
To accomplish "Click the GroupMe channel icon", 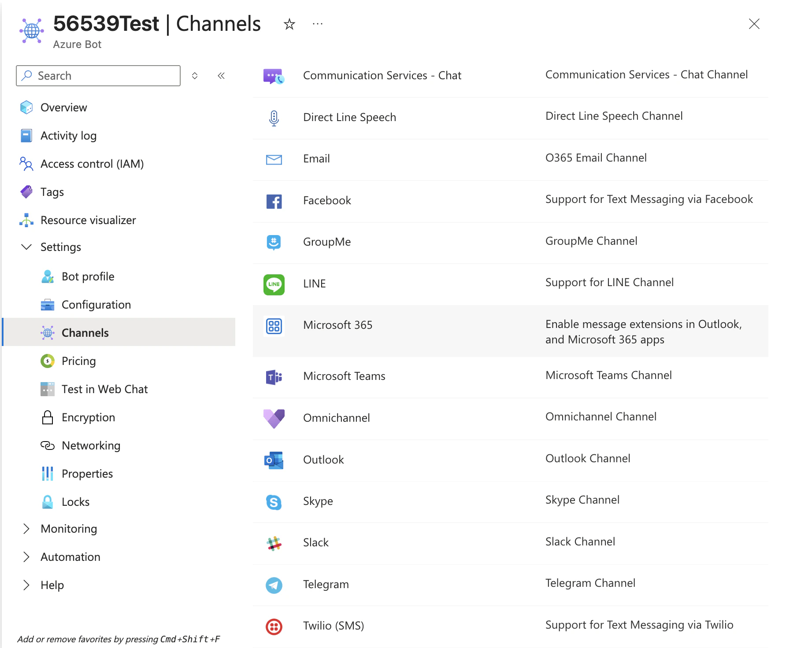I will (274, 243).
